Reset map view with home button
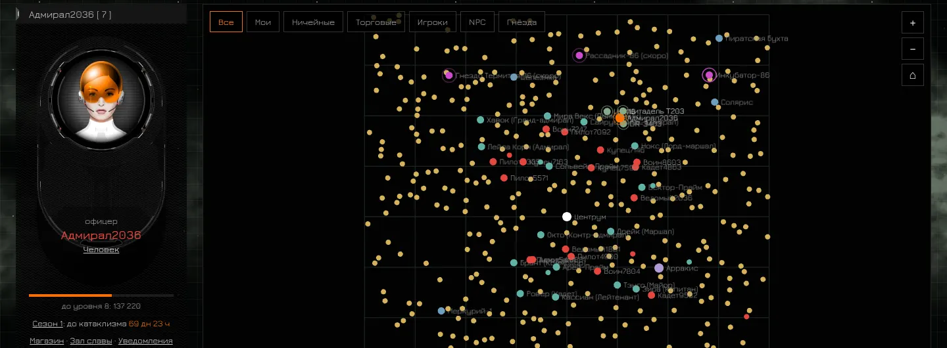Image resolution: width=947 pixels, height=348 pixels. (x=913, y=75)
